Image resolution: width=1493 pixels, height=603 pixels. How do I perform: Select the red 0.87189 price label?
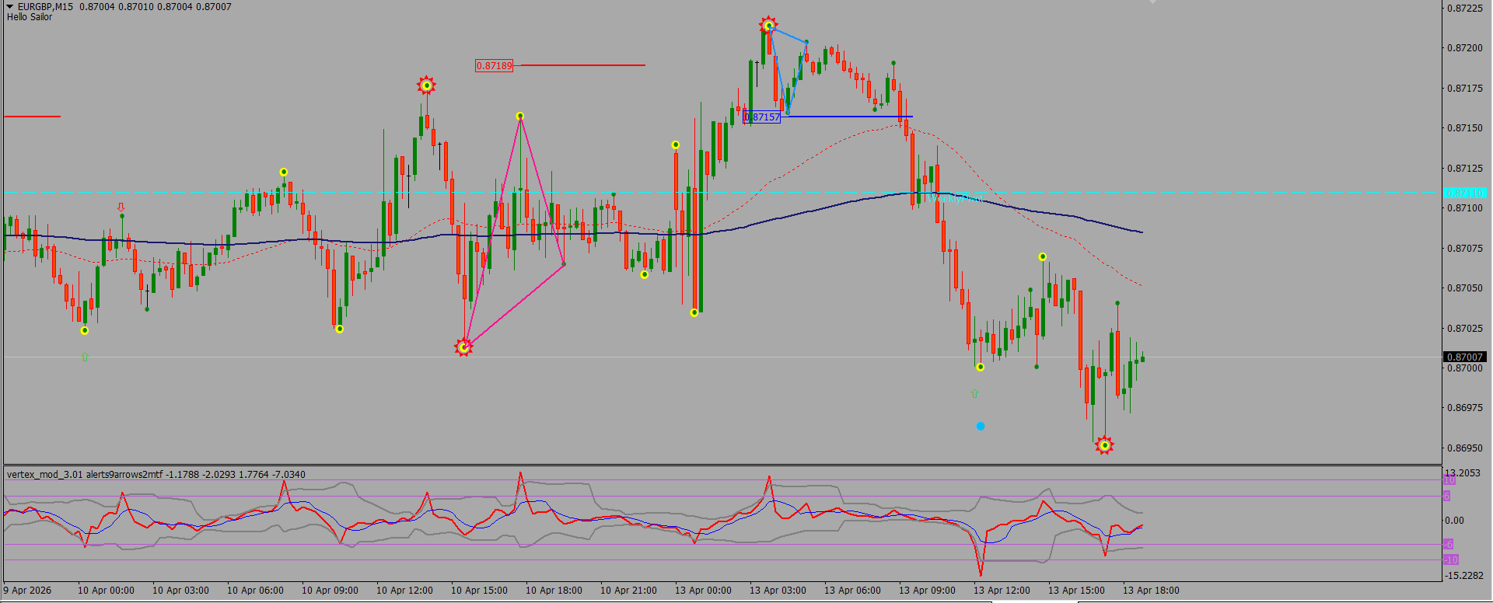coord(495,66)
